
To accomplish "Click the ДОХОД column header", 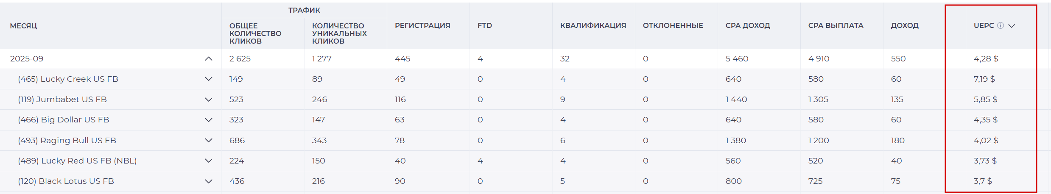I will [x=905, y=25].
